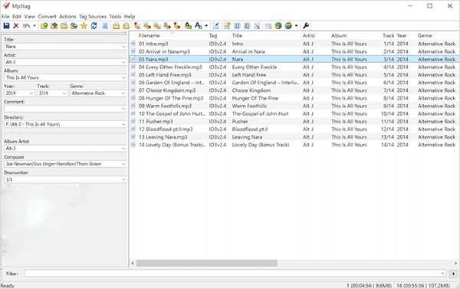
Task: Select file '07 Choice Kingdom.mp3'
Action: click(167, 90)
